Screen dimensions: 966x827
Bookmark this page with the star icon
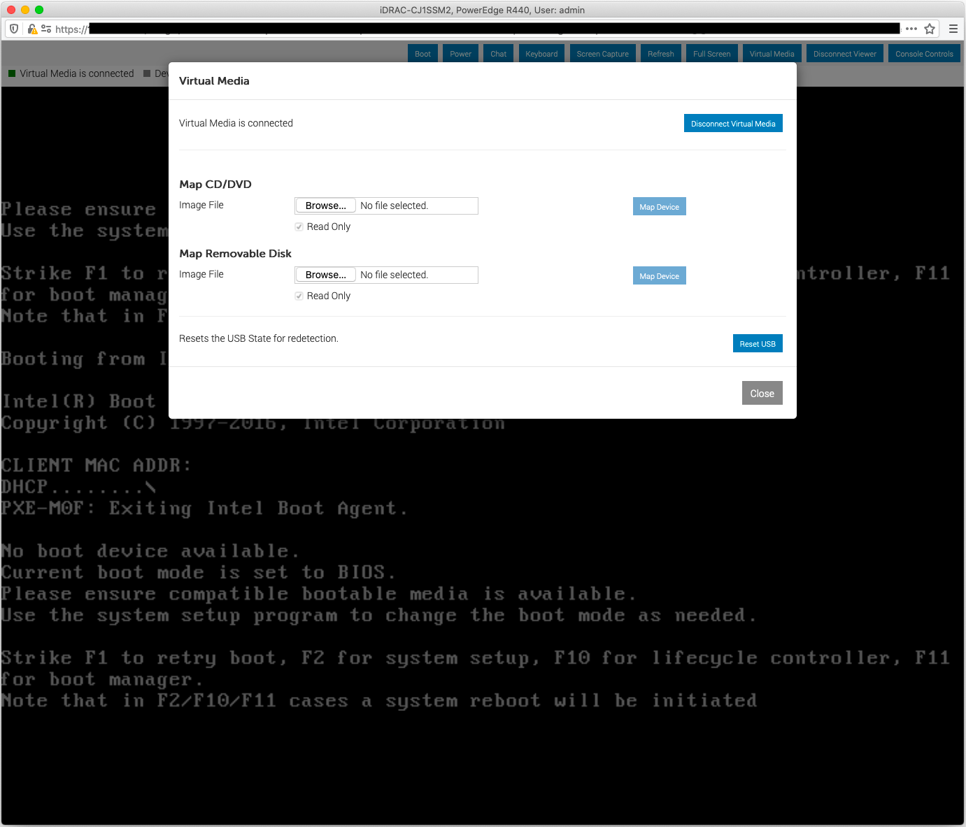[x=930, y=29]
